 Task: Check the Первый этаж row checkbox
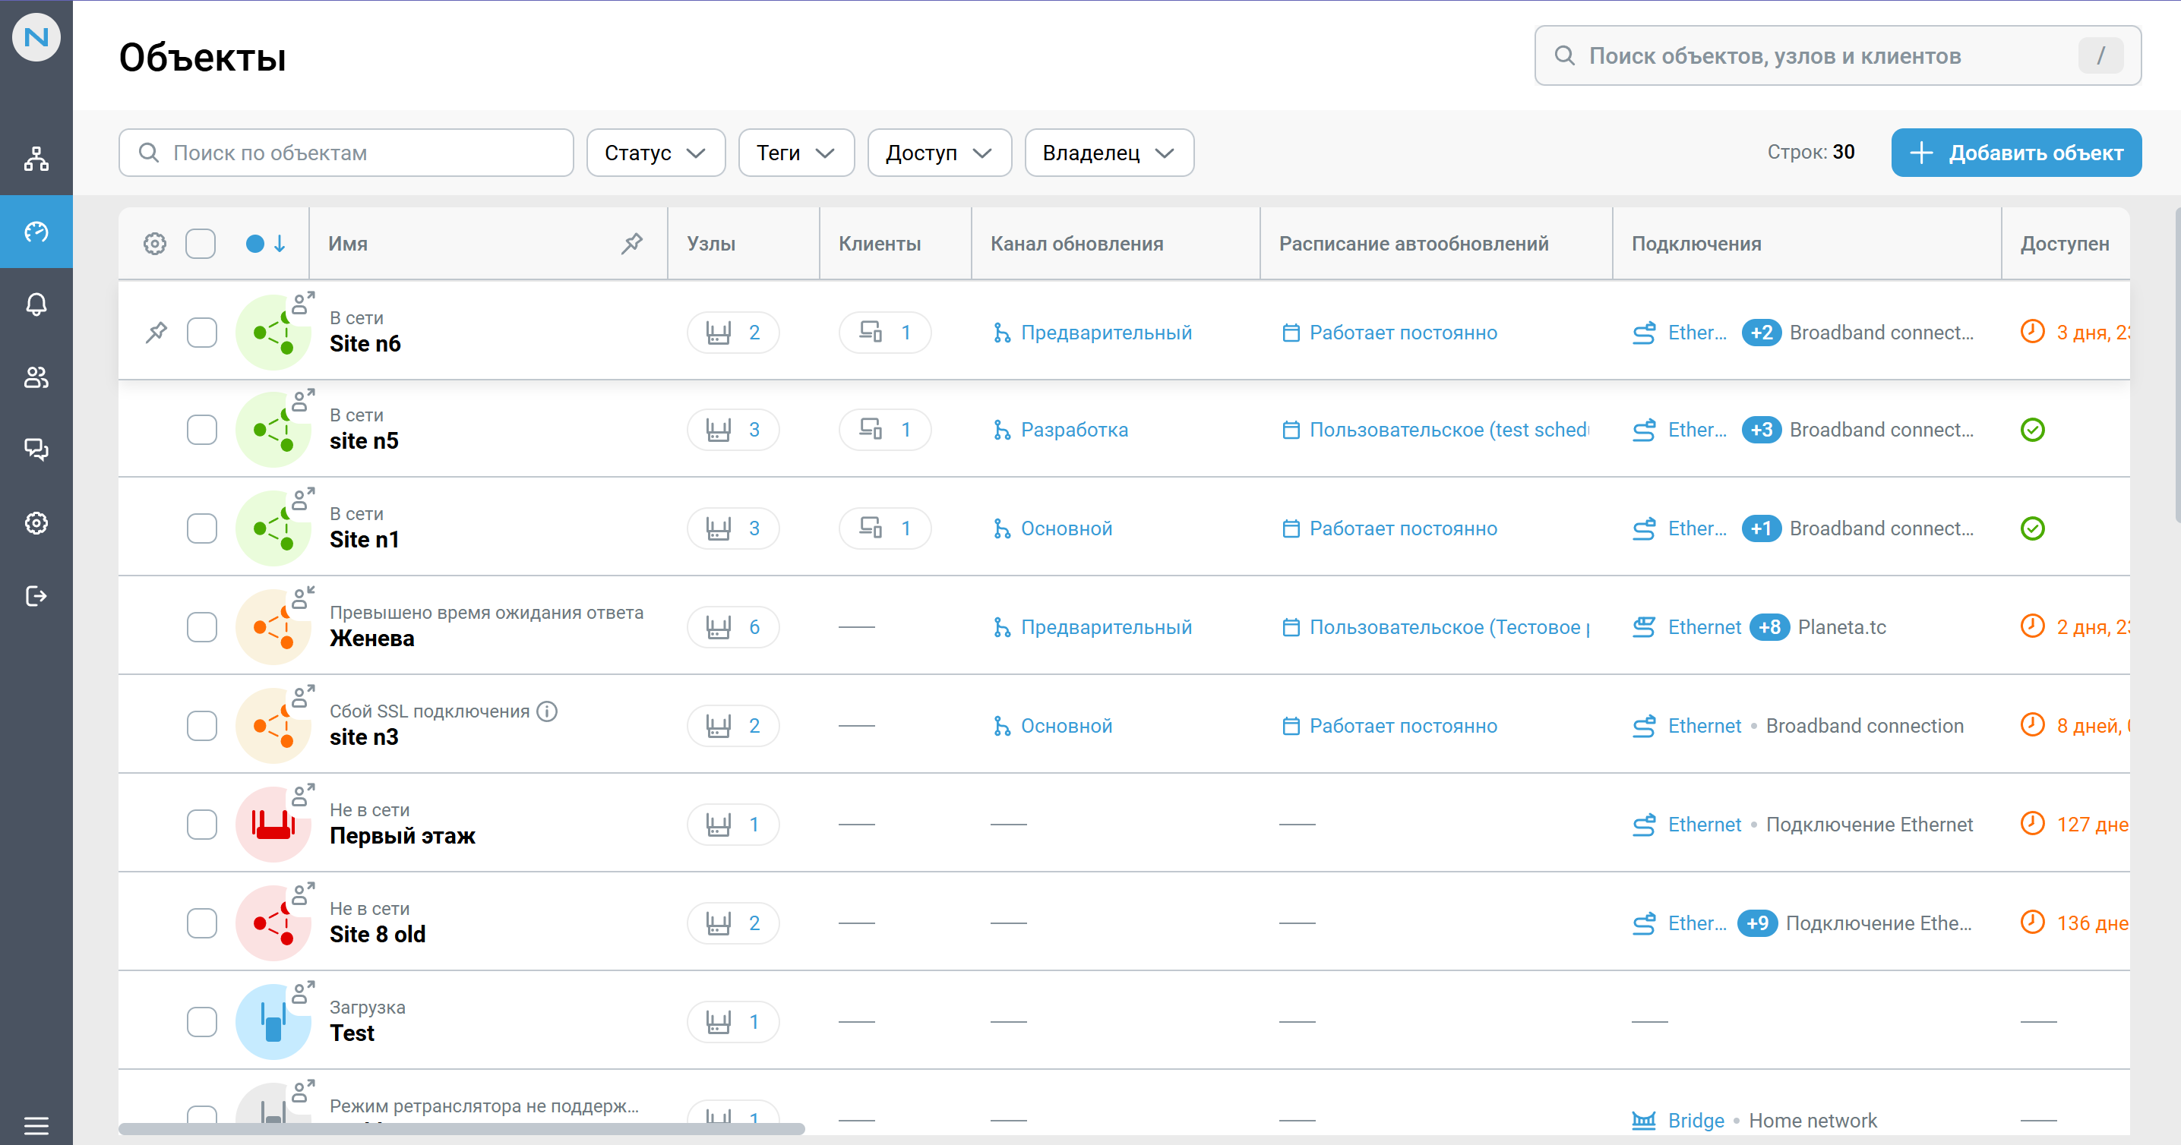click(201, 825)
